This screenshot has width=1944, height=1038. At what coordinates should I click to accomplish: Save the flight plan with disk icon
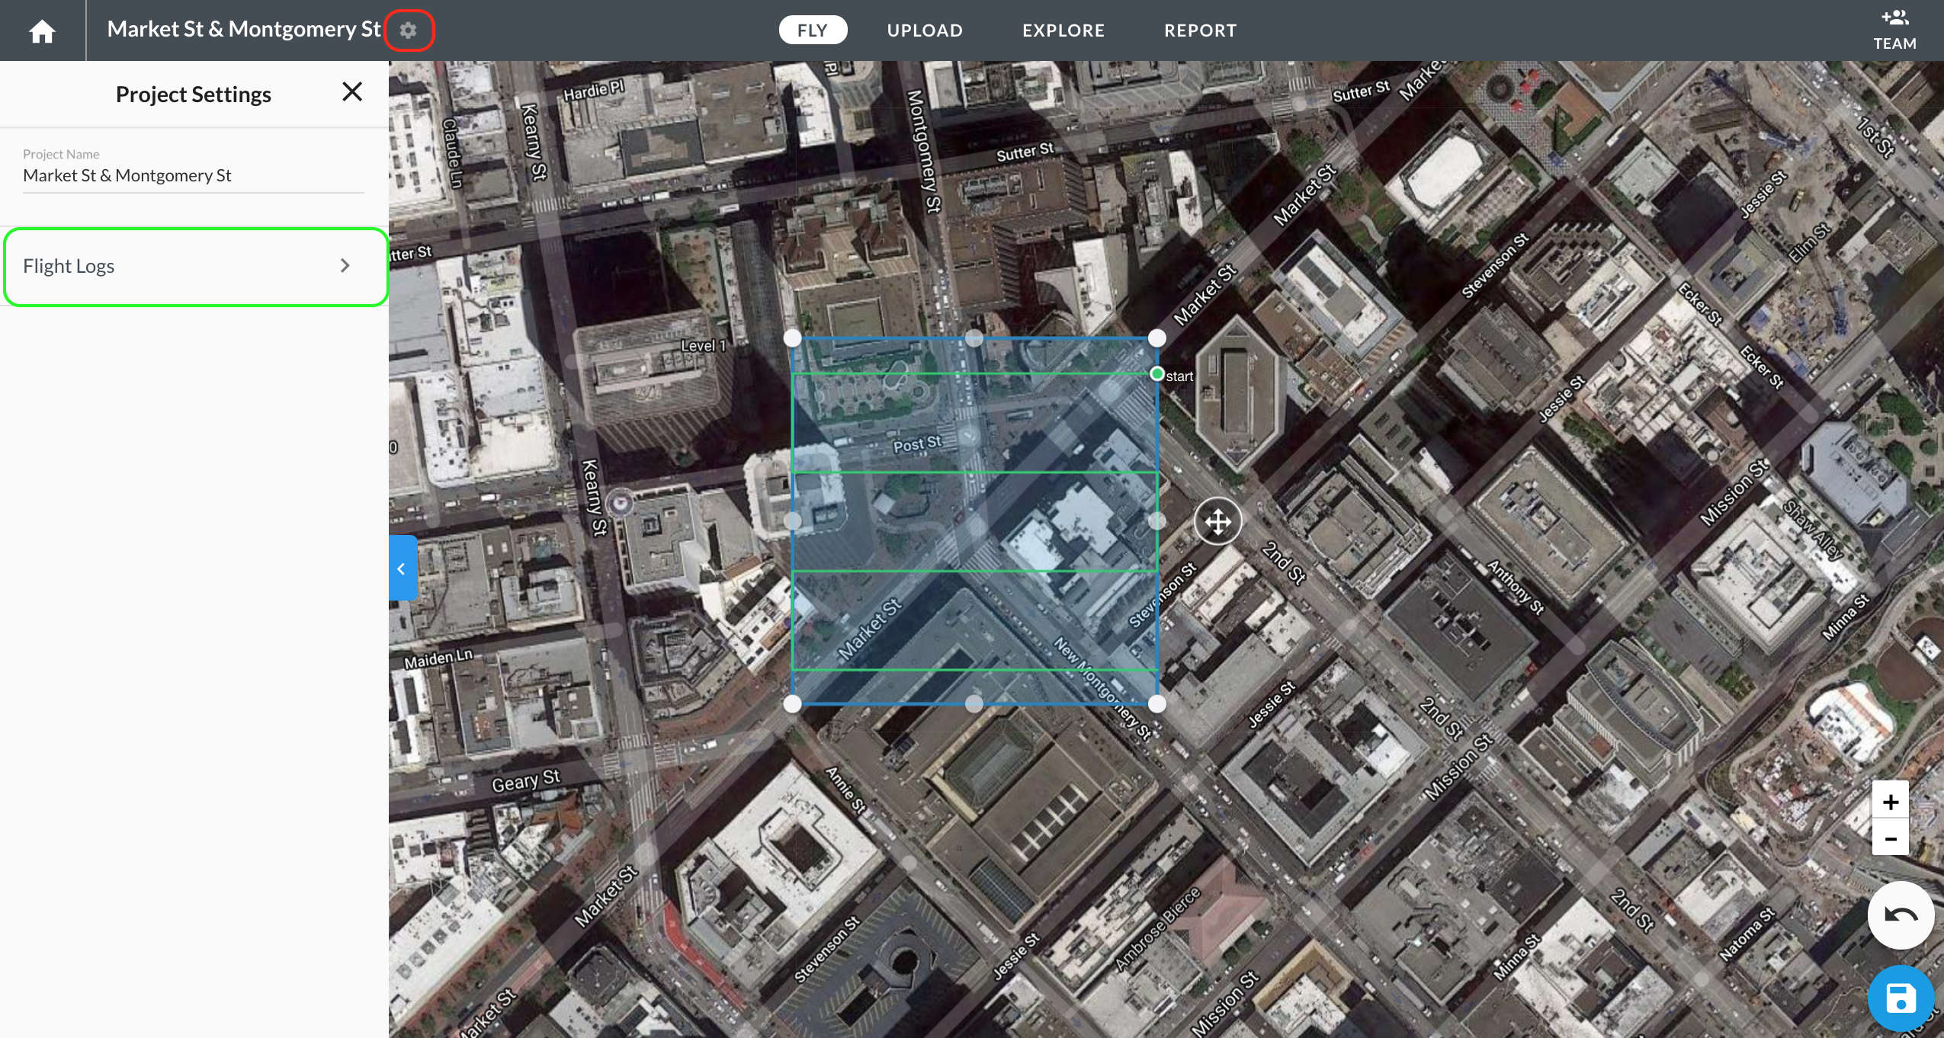click(1900, 998)
